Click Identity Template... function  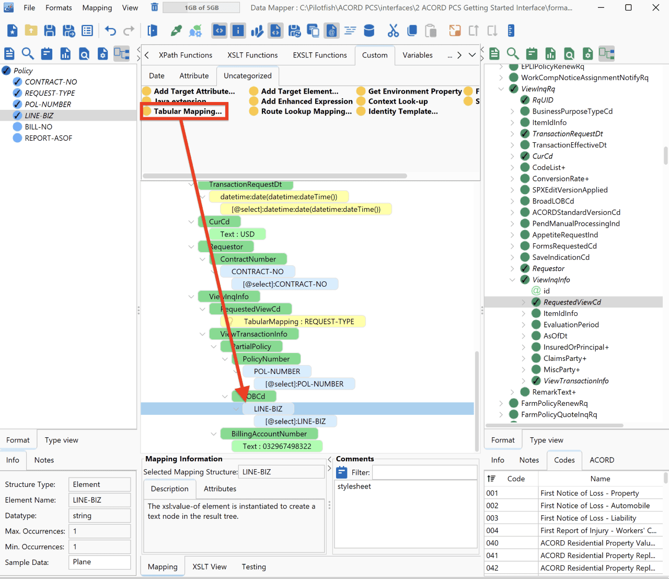coord(398,111)
